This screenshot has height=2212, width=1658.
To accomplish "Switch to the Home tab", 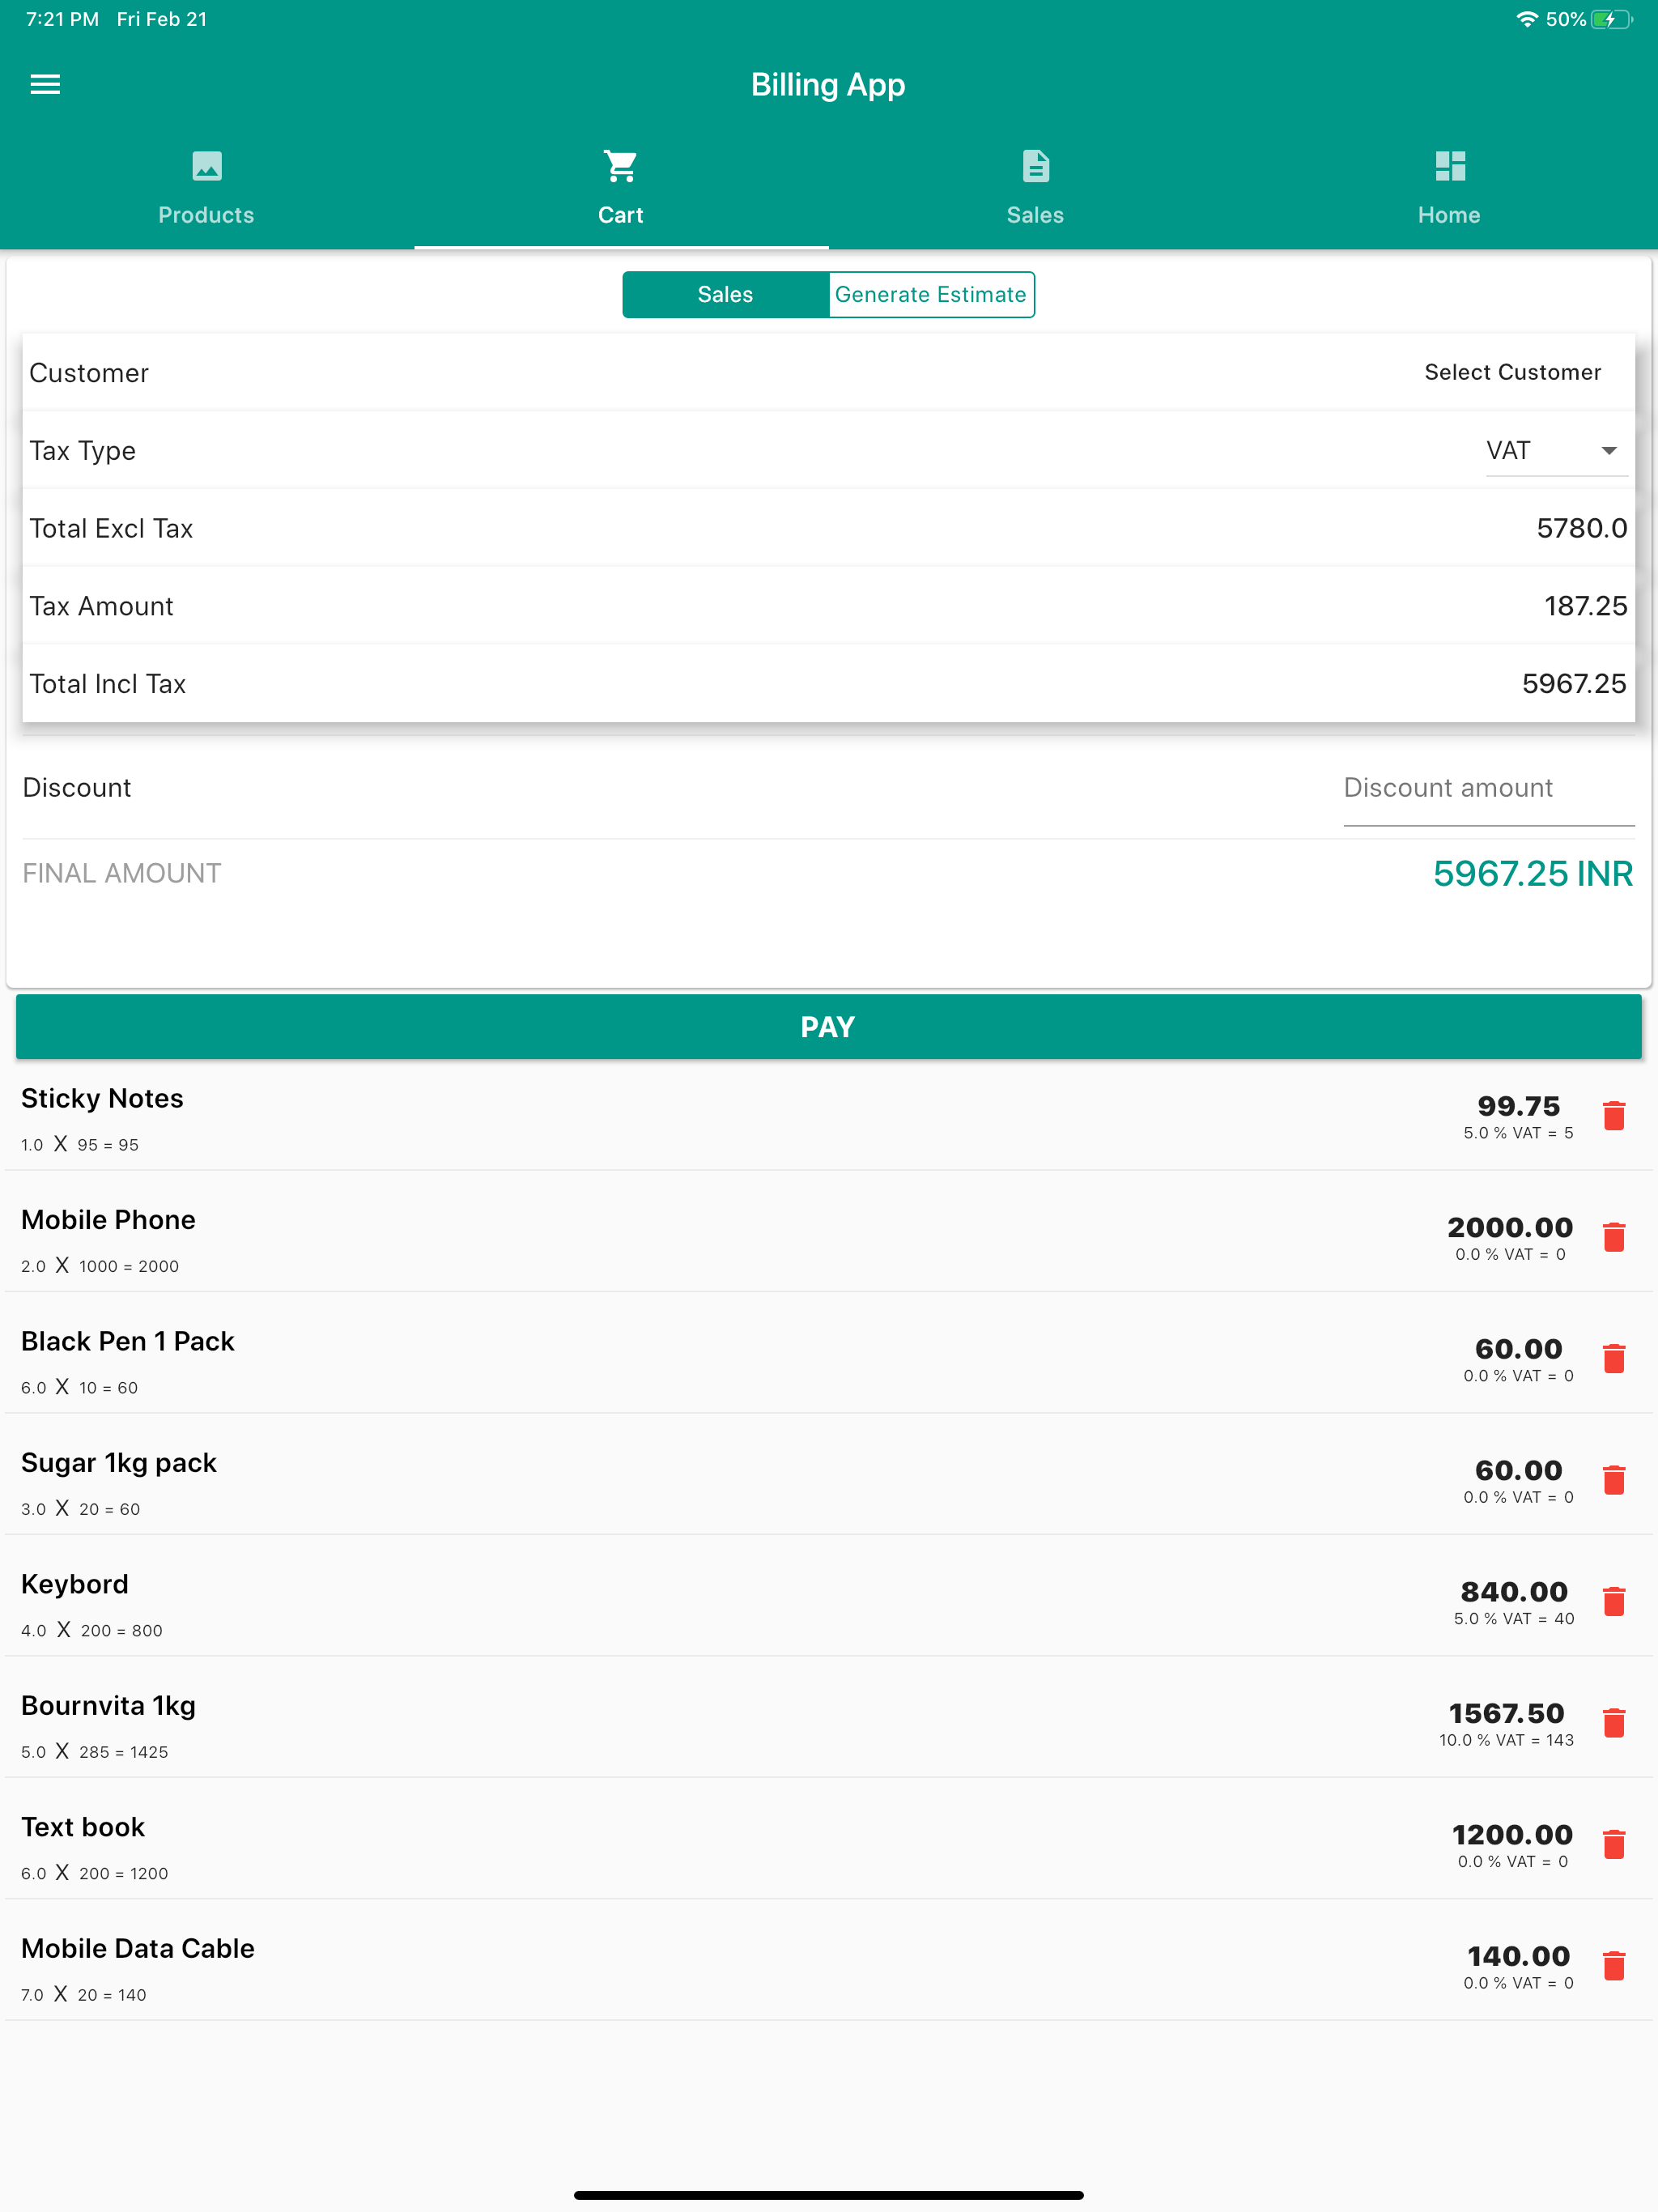I will [1450, 187].
